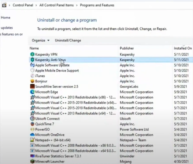This screenshot has height=164, width=193.
Task: Click the Notepad++ program icon
Action: point(32,140)
